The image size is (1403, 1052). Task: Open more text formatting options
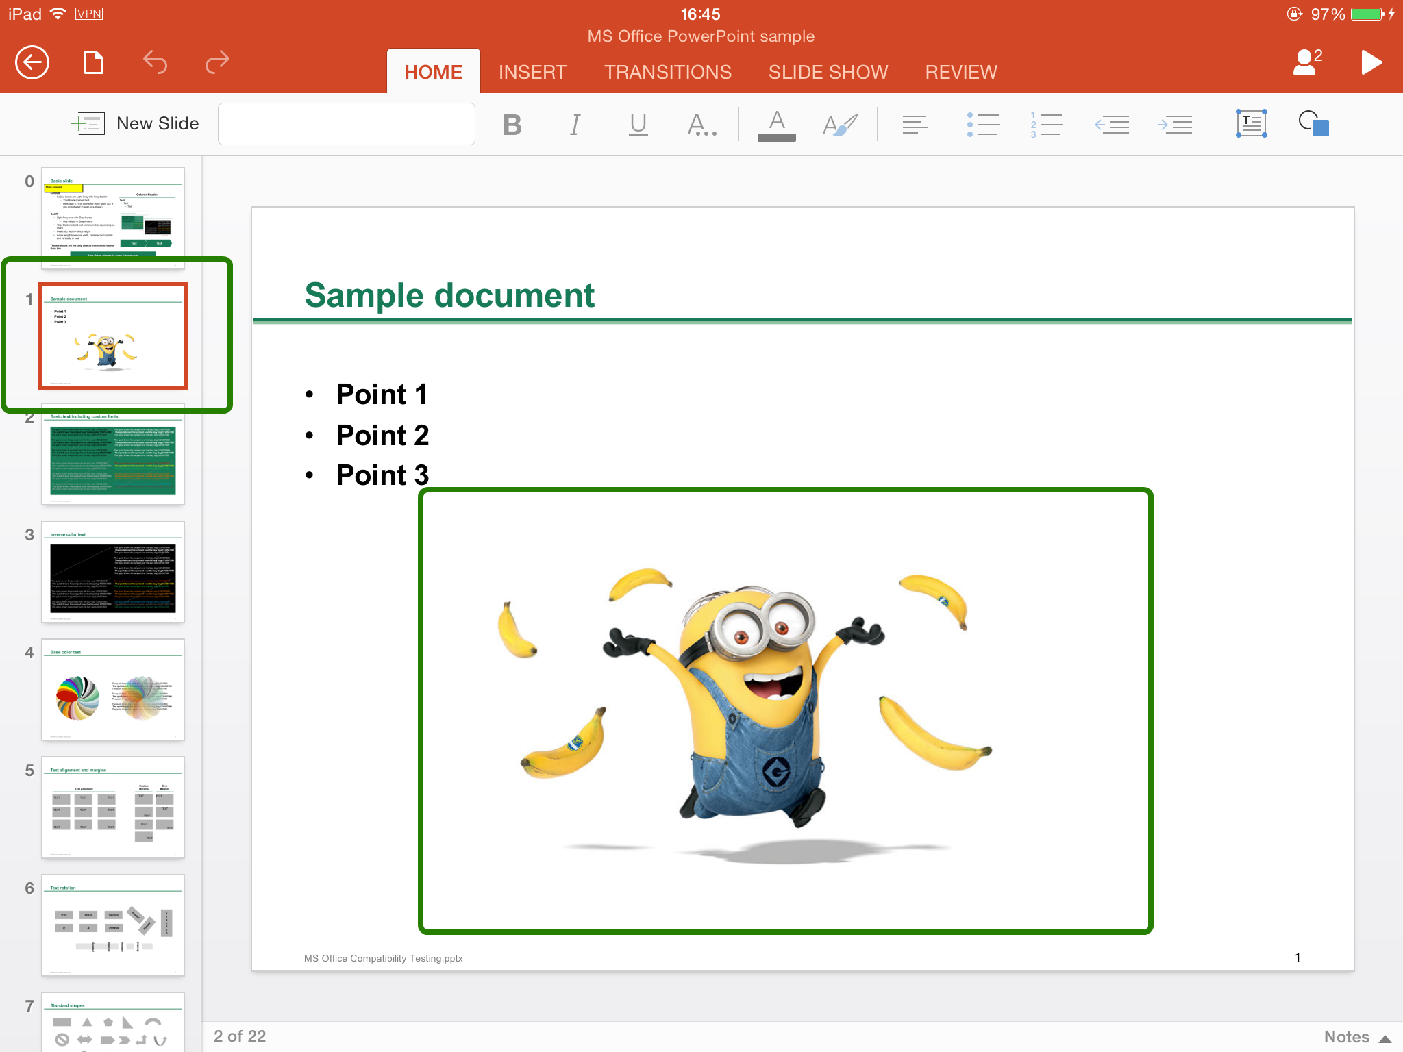point(702,125)
